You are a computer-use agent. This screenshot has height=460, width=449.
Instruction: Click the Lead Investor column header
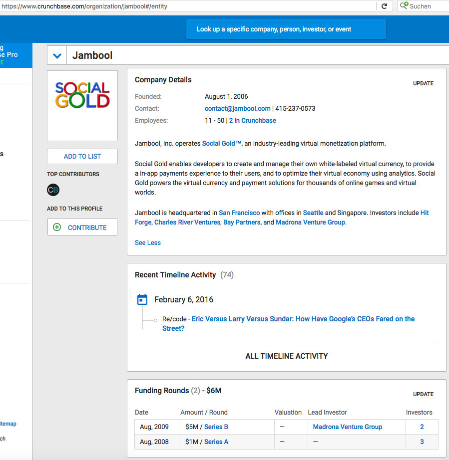[327, 413]
